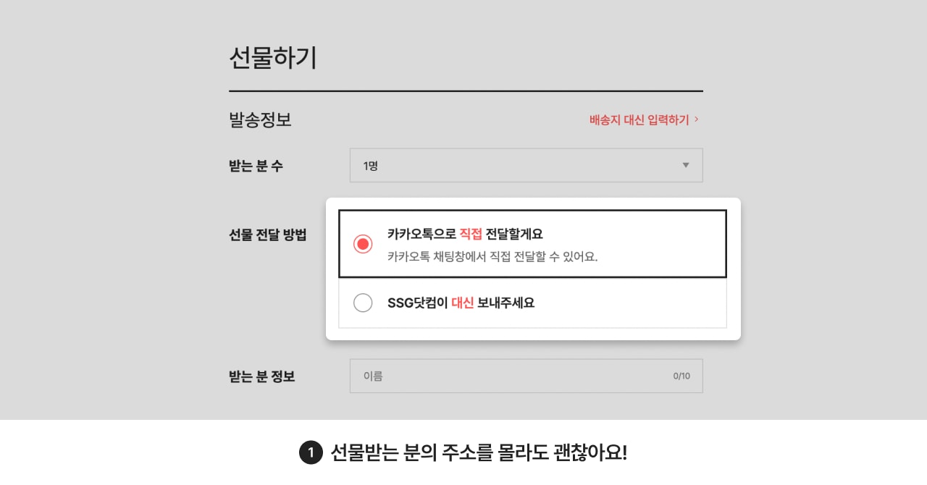
Task: Click the empty radio circle for SSG닷컴 delivery
Action: [x=363, y=303]
